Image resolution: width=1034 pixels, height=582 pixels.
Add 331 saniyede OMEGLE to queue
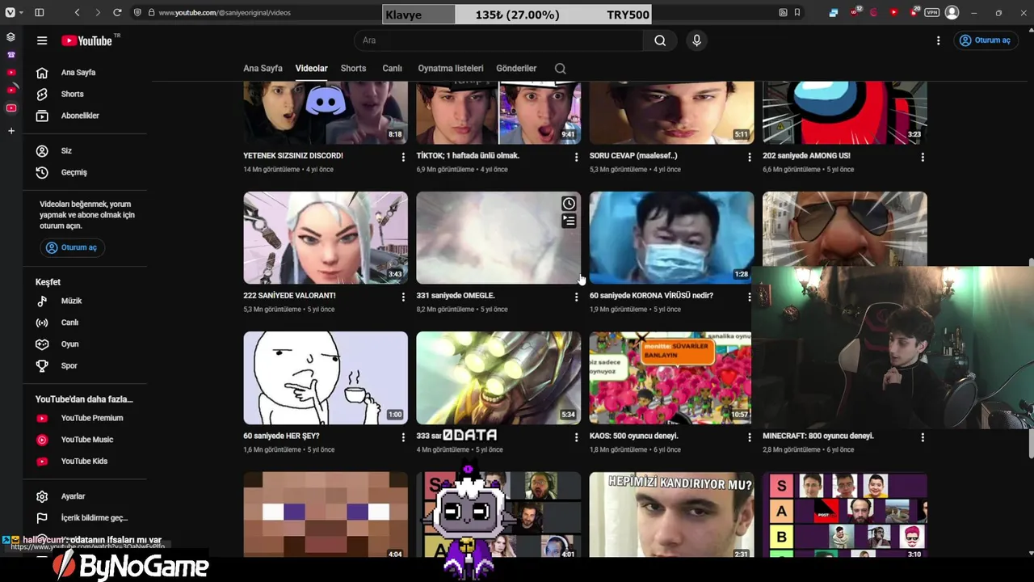569,221
